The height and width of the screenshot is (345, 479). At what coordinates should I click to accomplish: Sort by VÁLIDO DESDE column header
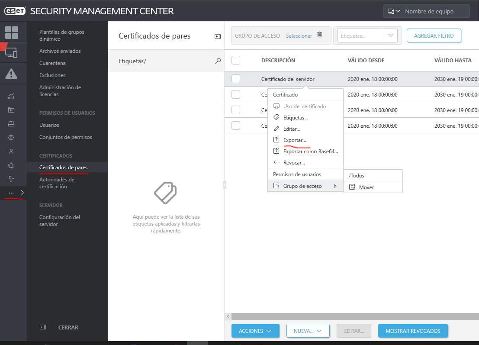tap(366, 61)
